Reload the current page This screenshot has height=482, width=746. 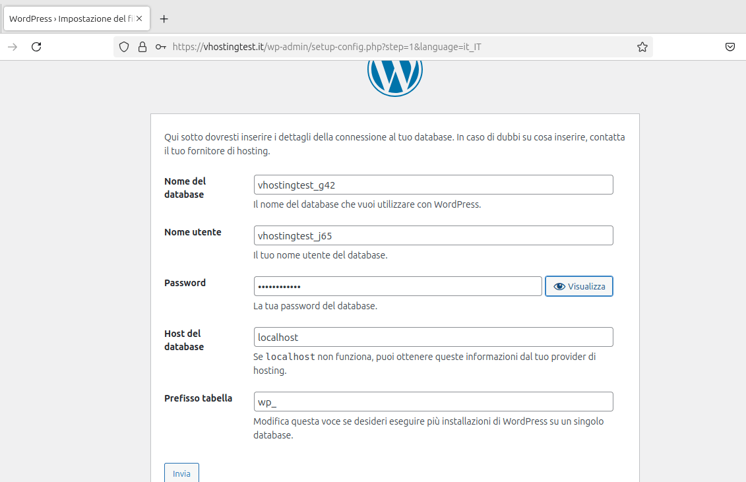point(37,47)
